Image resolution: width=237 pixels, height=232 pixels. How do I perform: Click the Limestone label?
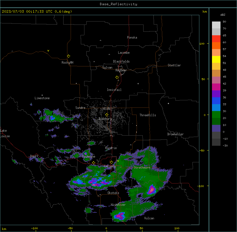[x=42, y=98]
